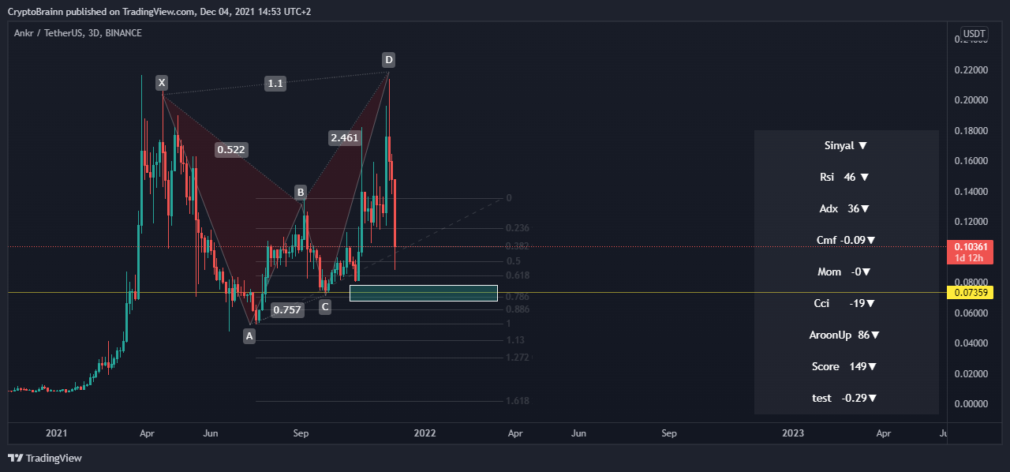Select the C point label of the pattern
This screenshot has width=1010, height=472.
click(324, 307)
